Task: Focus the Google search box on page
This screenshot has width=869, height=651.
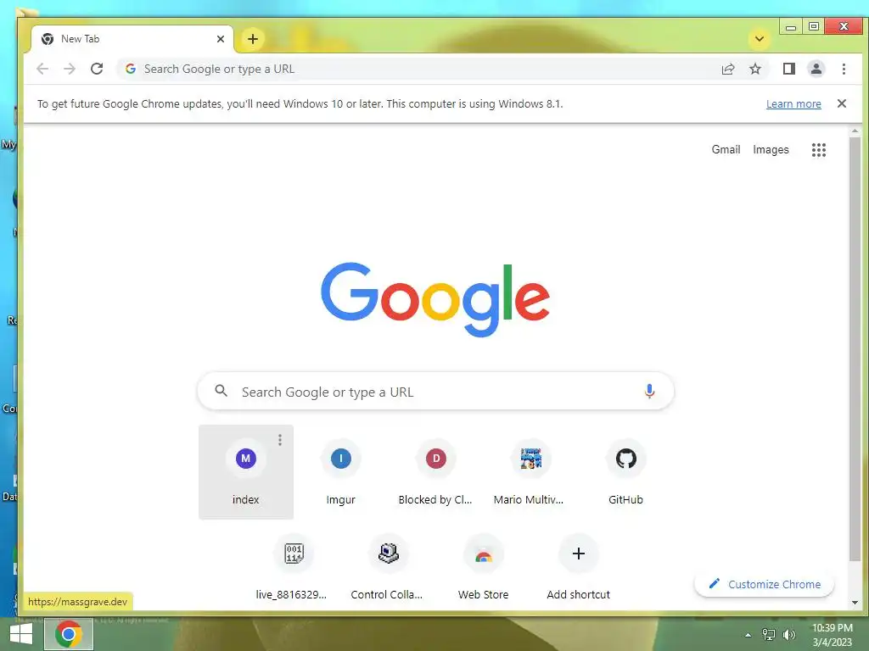Action: (435, 392)
